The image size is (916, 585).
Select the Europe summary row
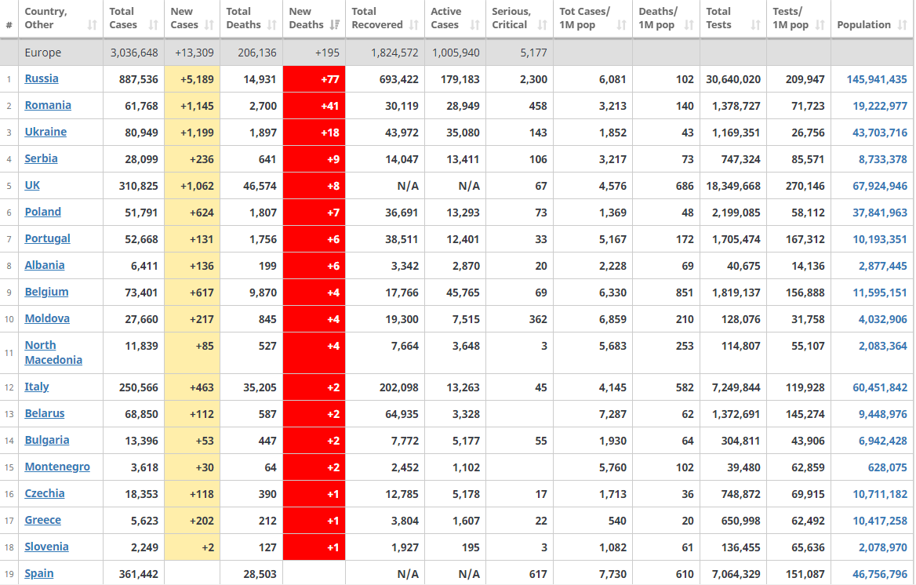pyautogui.click(x=53, y=53)
